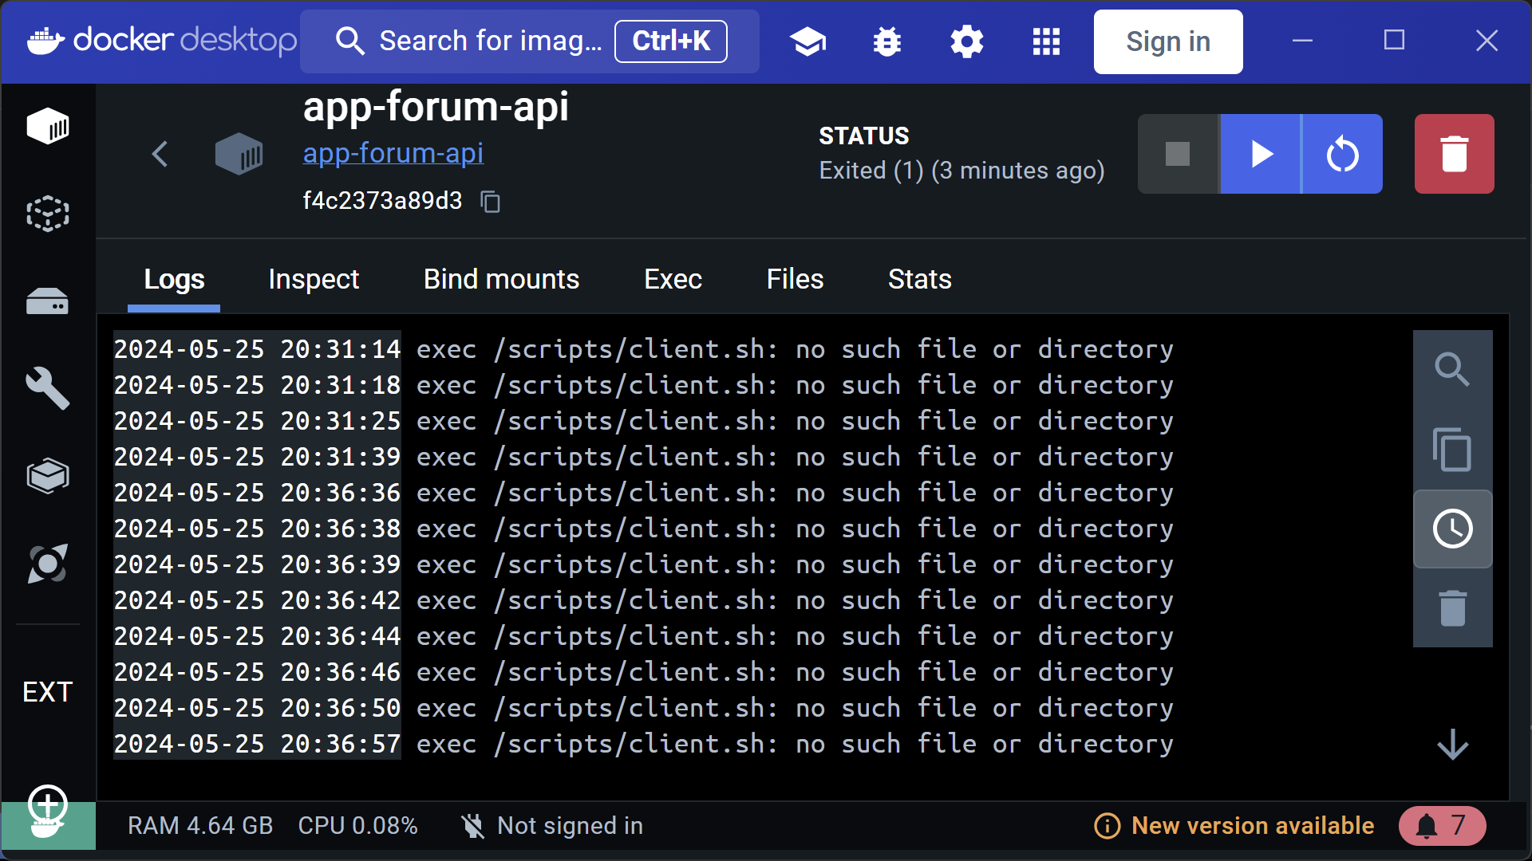Image resolution: width=1532 pixels, height=861 pixels.
Task: Click the EXT extensions label in sidebar
Action: coord(48,692)
